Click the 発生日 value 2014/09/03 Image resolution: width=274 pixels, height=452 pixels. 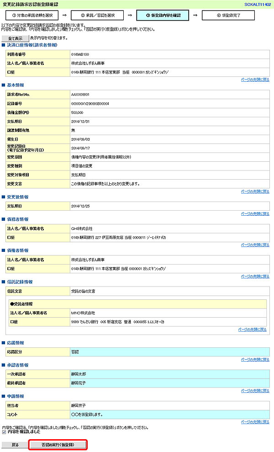[x=80, y=139]
